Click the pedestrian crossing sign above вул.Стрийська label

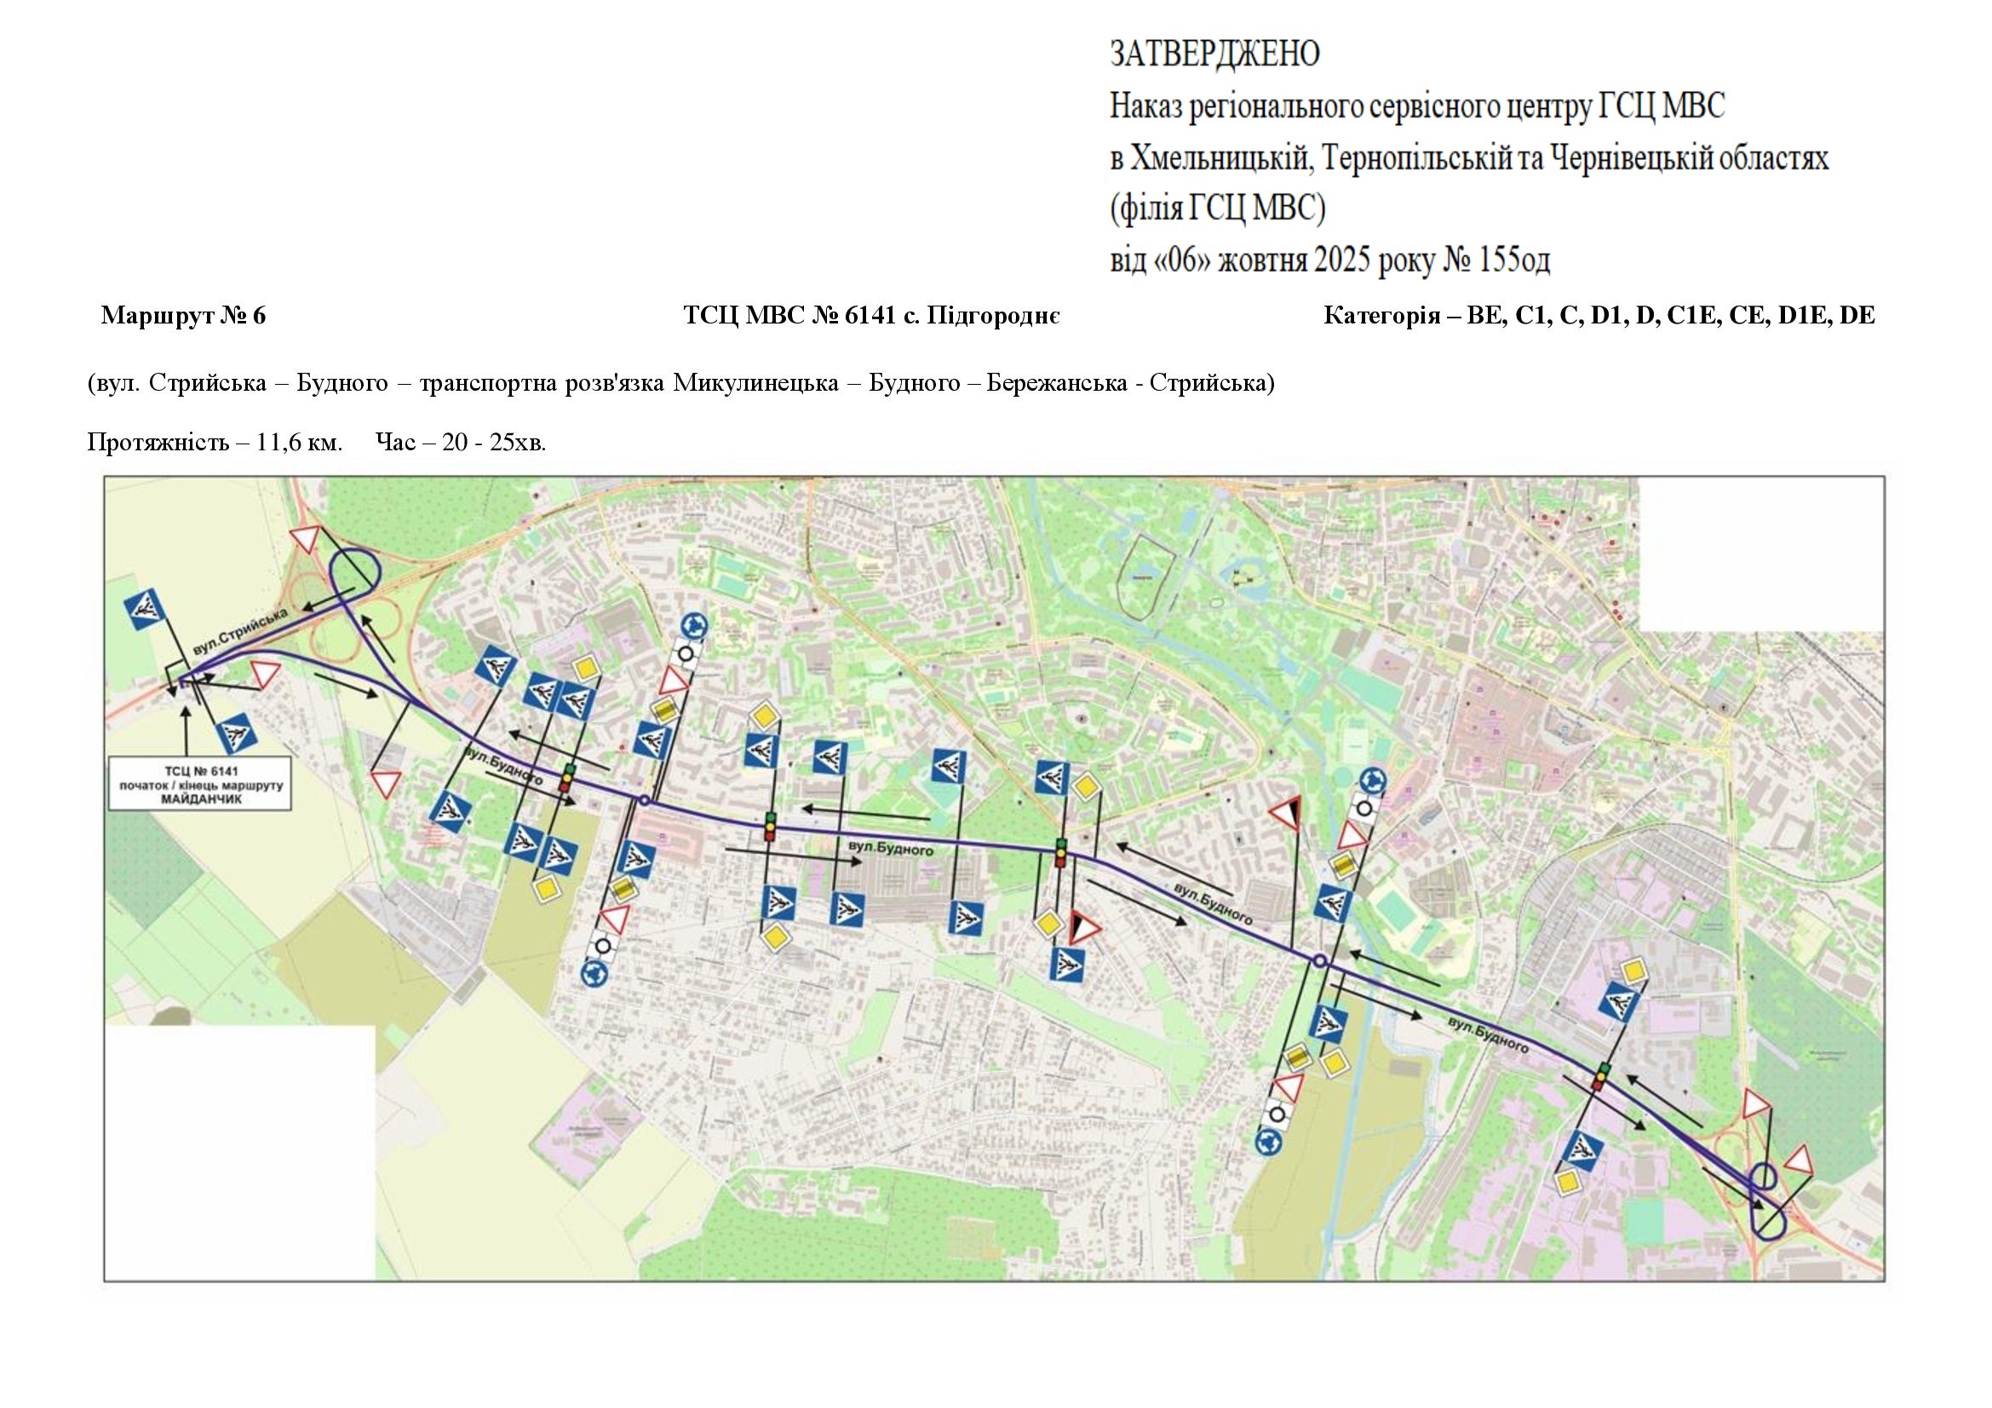click(143, 611)
